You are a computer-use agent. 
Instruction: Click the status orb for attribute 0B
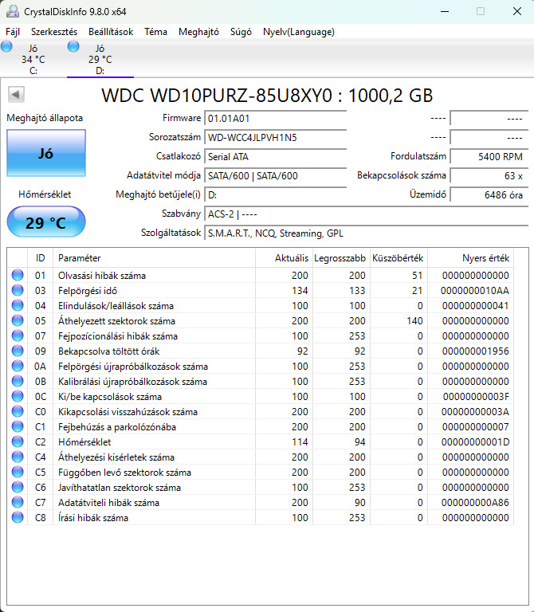point(18,382)
